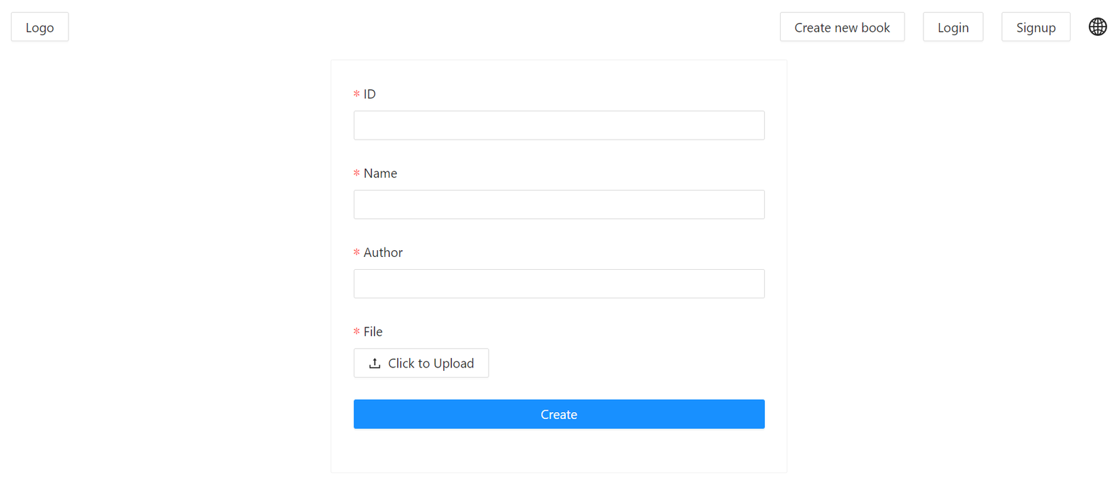
Task: Click the upload arrow icon
Action: tap(375, 363)
